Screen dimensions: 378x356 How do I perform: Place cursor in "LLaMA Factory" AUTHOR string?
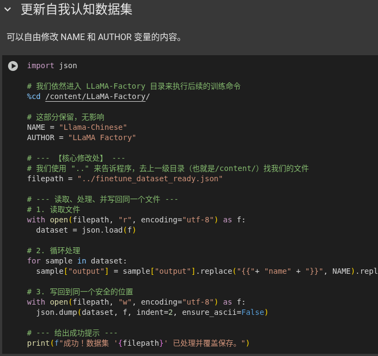pos(102,137)
